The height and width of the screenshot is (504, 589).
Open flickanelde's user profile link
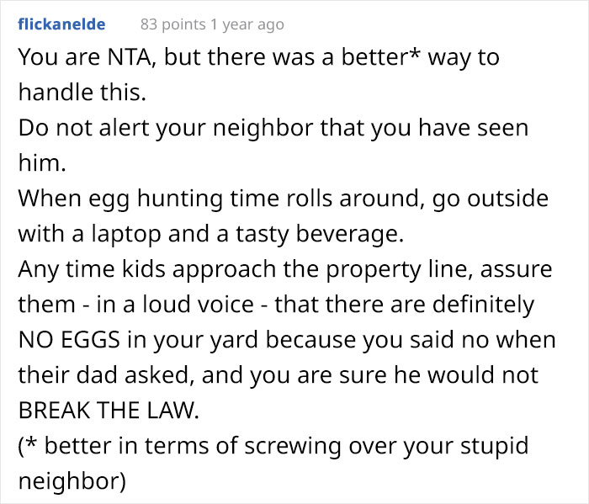pyautogui.click(x=61, y=24)
